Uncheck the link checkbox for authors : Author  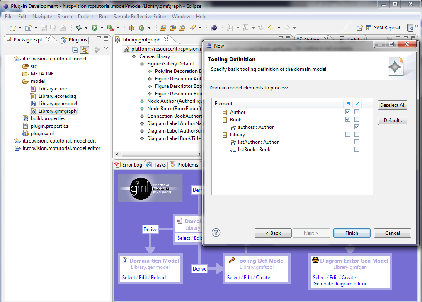point(357,127)
